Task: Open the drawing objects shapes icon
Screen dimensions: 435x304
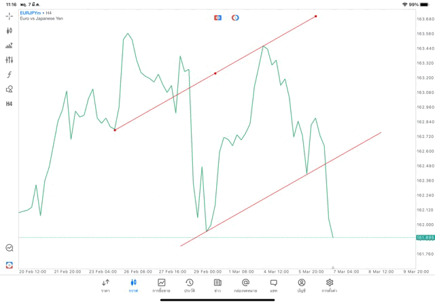Action: point(10,89)
